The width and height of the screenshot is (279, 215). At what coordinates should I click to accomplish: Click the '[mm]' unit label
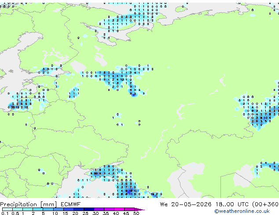[49, 204]
